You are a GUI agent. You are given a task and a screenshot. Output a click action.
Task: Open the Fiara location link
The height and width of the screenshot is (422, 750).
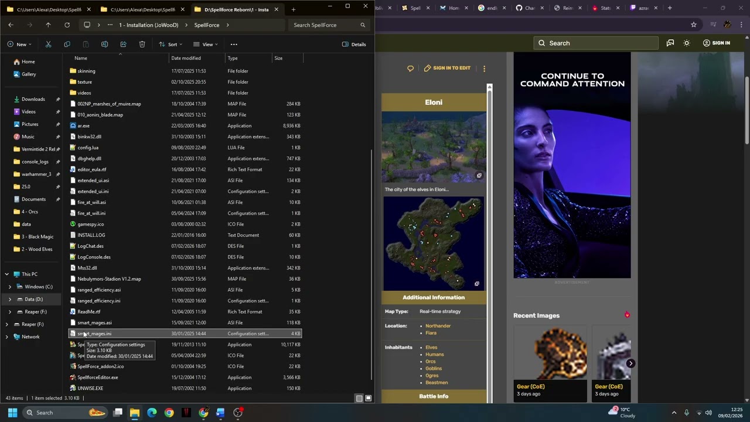[431, 333]
